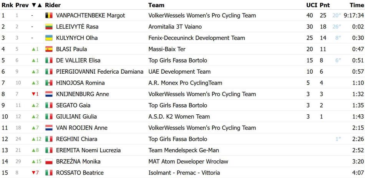Viewport: 365px width, 178px height.
Task: Open MAT Atom Deweloper Wrocław team page
Action: (x=188, y=162)
